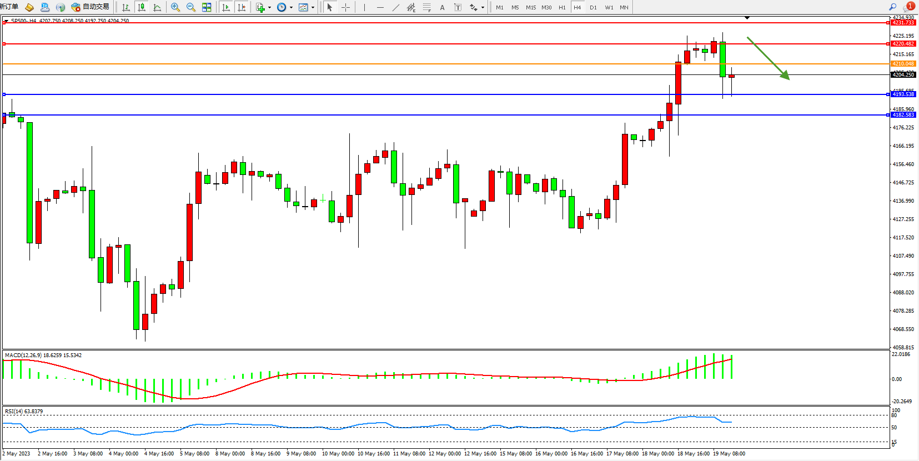
Task: Expand the periods clock dropdown arrow
Action: [x=291, y=8]
